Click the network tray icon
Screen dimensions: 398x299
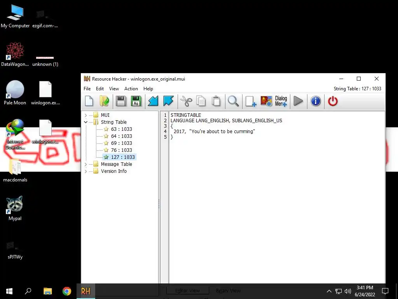point(339,291)
